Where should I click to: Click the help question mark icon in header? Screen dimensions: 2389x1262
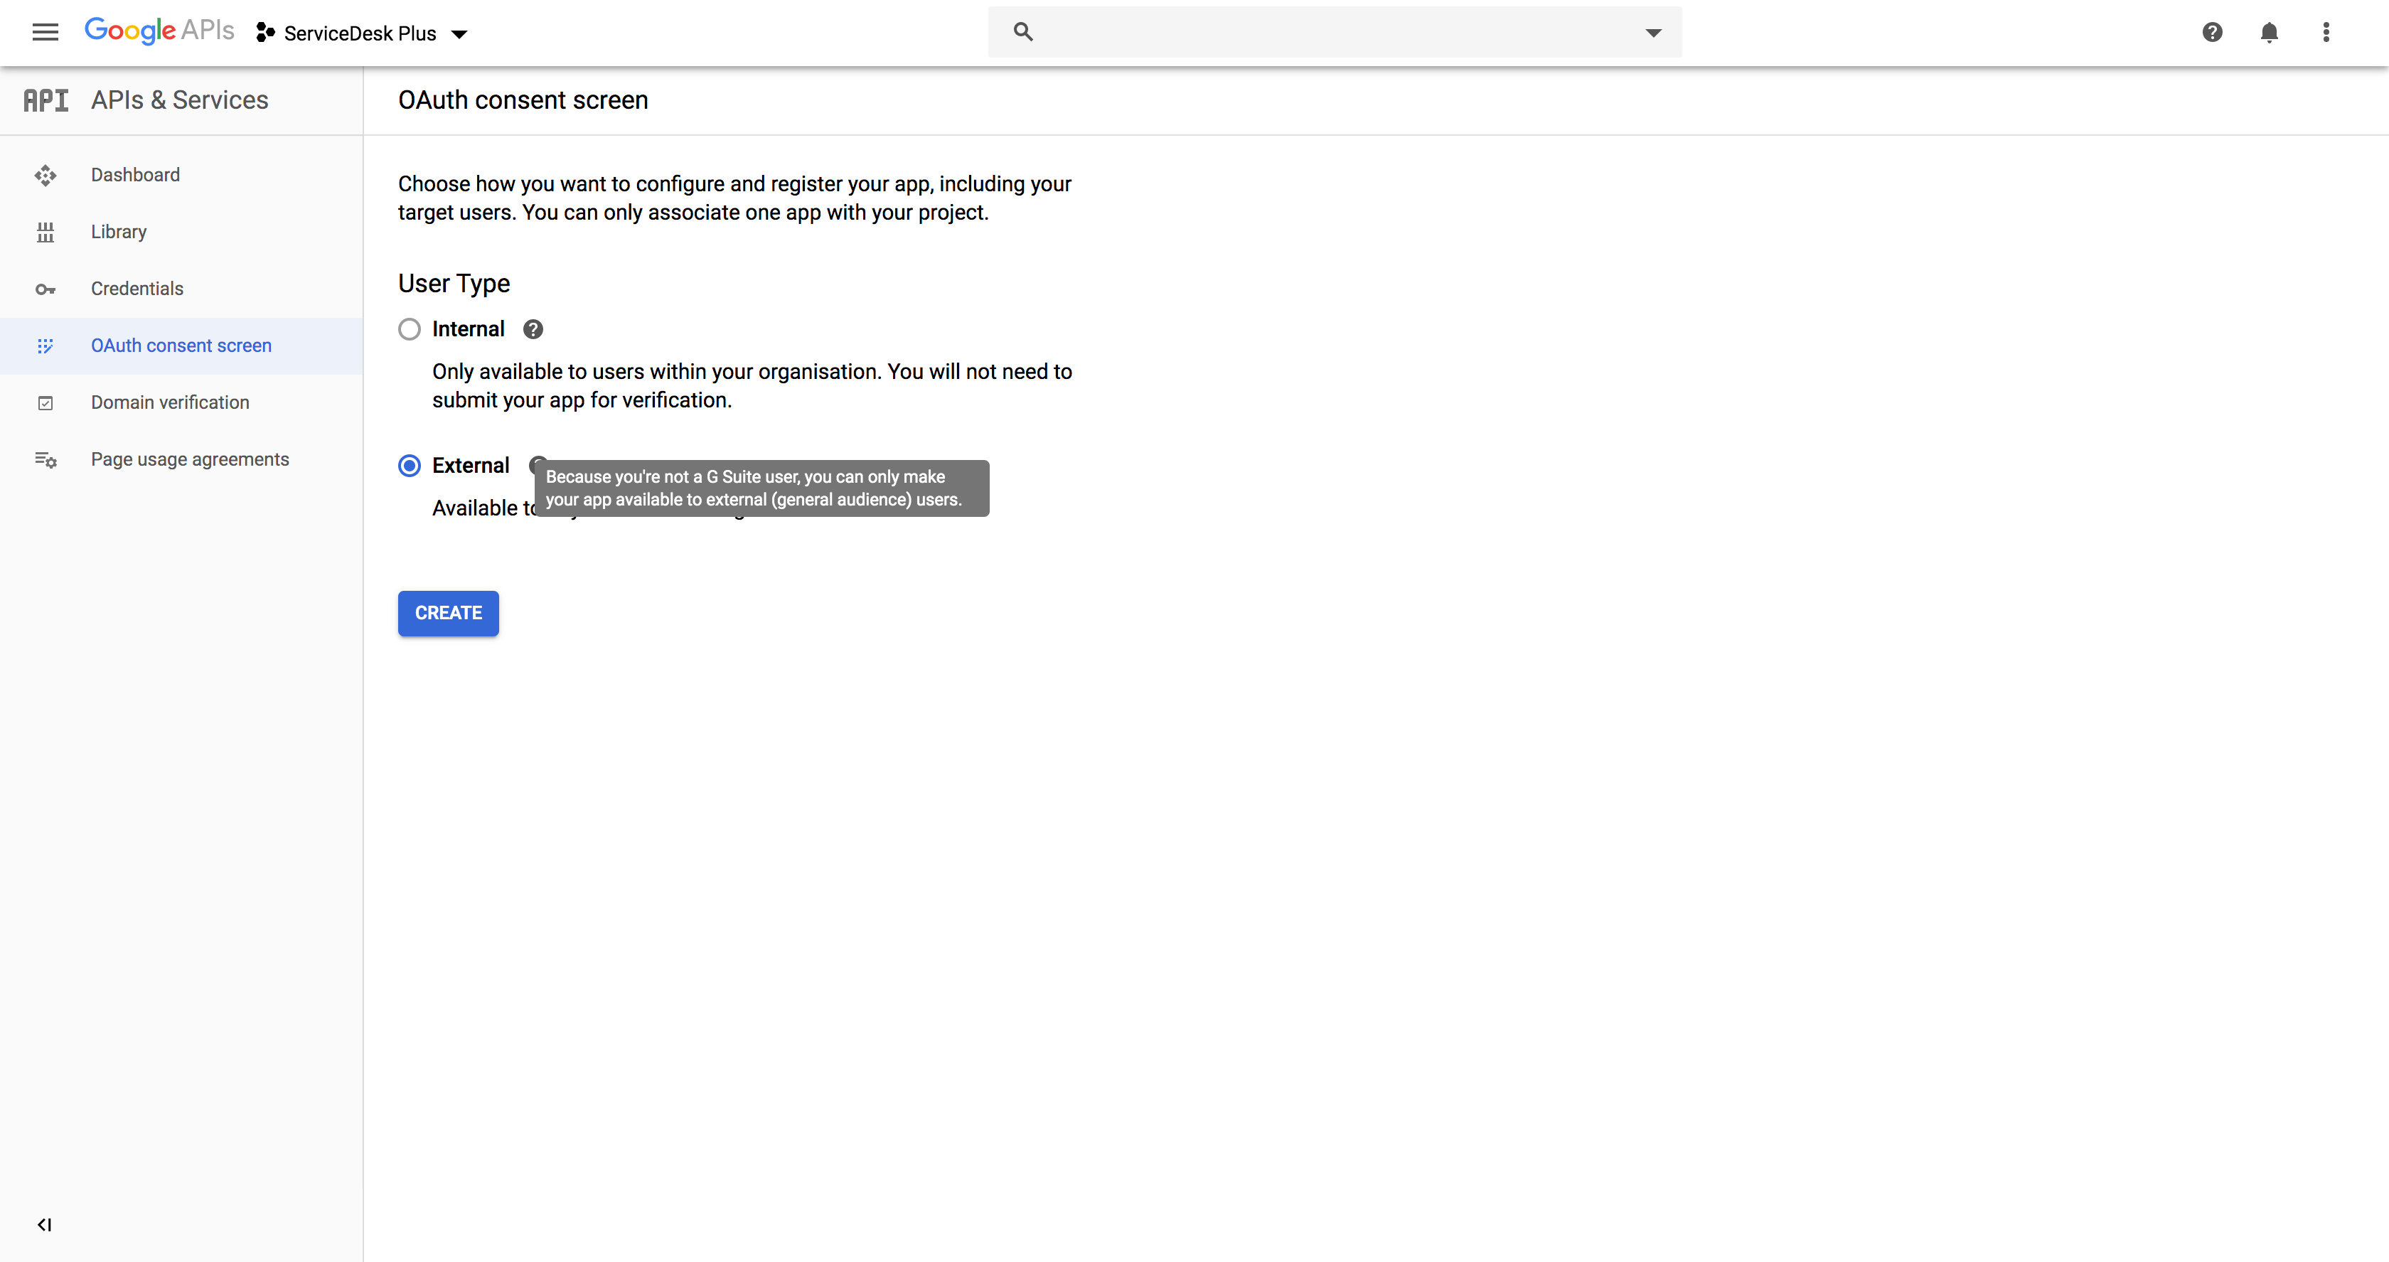click(x=2212, y=33)
